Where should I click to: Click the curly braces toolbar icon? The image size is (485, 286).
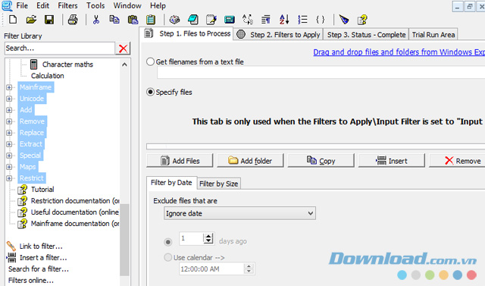321,20
